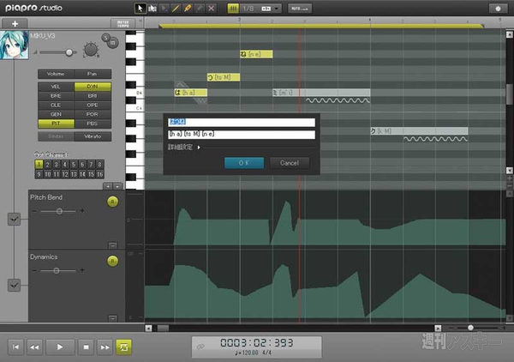Toggle the yellow loop playback button
This screenshot has width=514, height=362.
click(x=124, y=347)
